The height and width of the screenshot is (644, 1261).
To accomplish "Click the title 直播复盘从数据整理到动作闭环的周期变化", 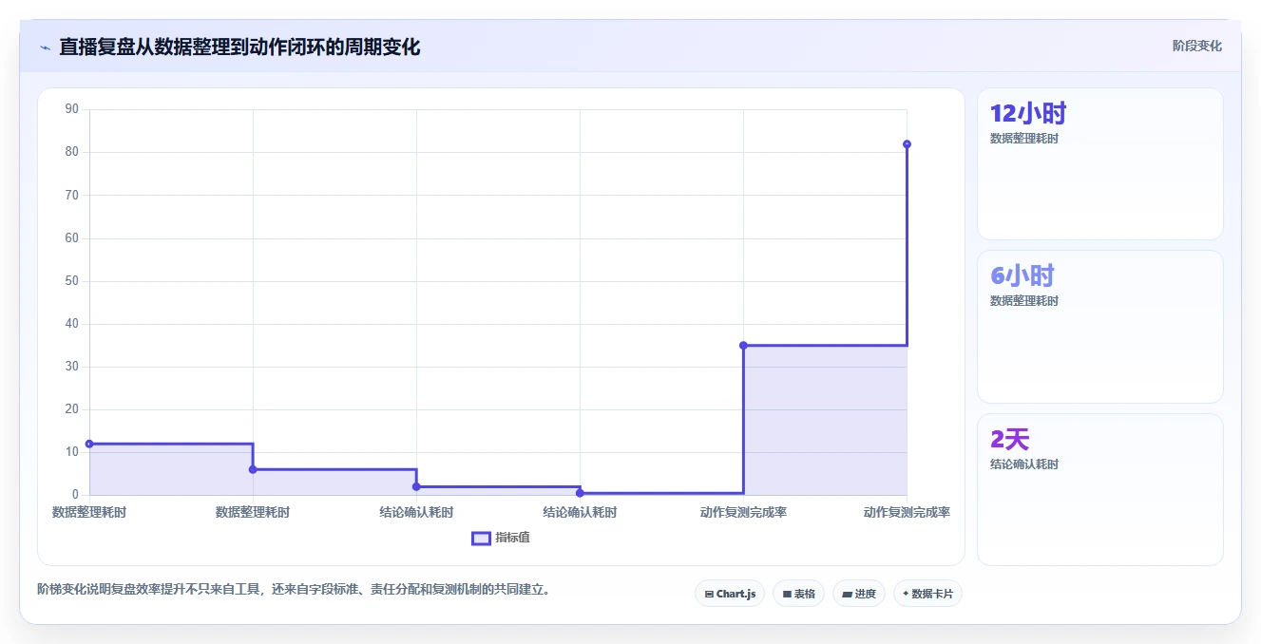I will click(239, 47).
